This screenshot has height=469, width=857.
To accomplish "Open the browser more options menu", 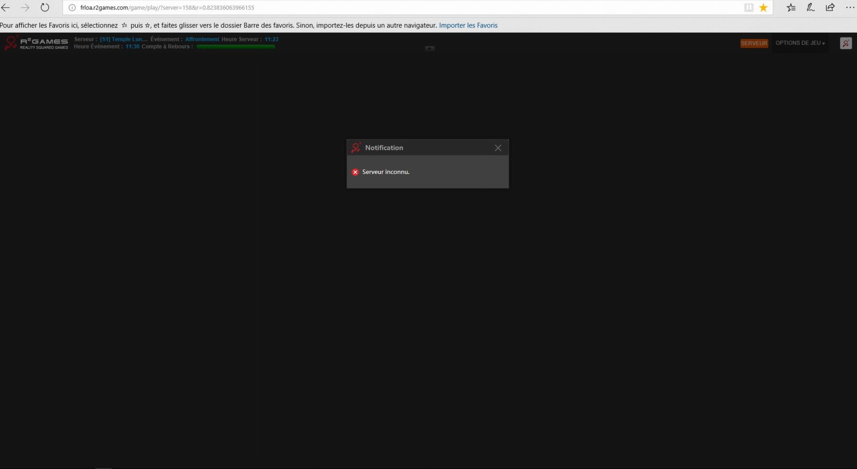I will (x=849, y=8).
